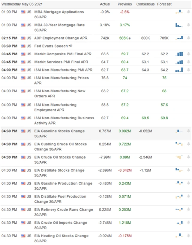Image resolution: width=192 pixels, height=245 pixels.
Task: Click the US flag beside EIA Gasoline Stocks Change
Action: click(x=23, y=131)
